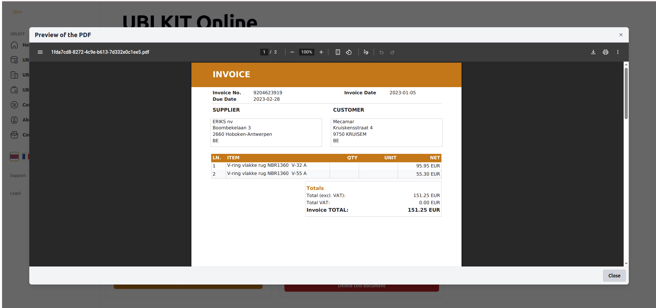Click the page number input field
This screenshot has width=656, height=308.
pyautogui.click(x=264, y=52)
